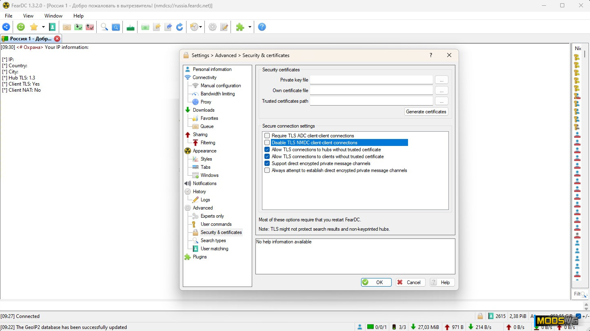The height and width of the screenshot is (331, 590).
Task: Open the View menu
Action: [28, 16]
